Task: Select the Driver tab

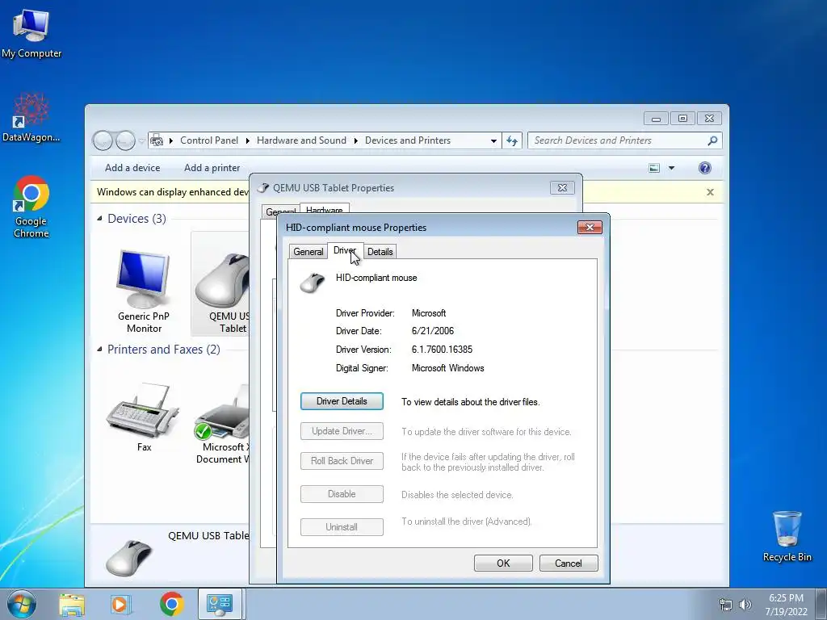Action: point(345,250)
